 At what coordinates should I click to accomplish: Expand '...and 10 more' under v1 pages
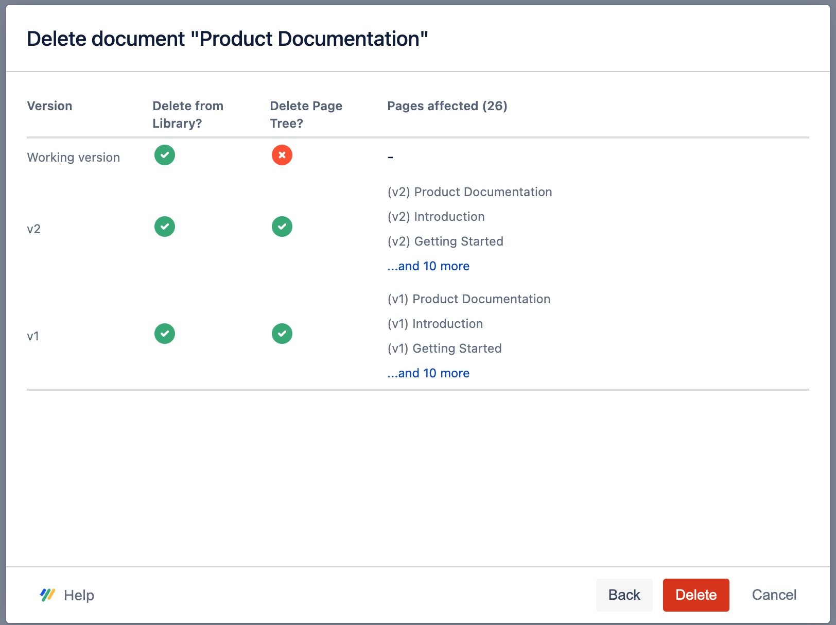428,373
